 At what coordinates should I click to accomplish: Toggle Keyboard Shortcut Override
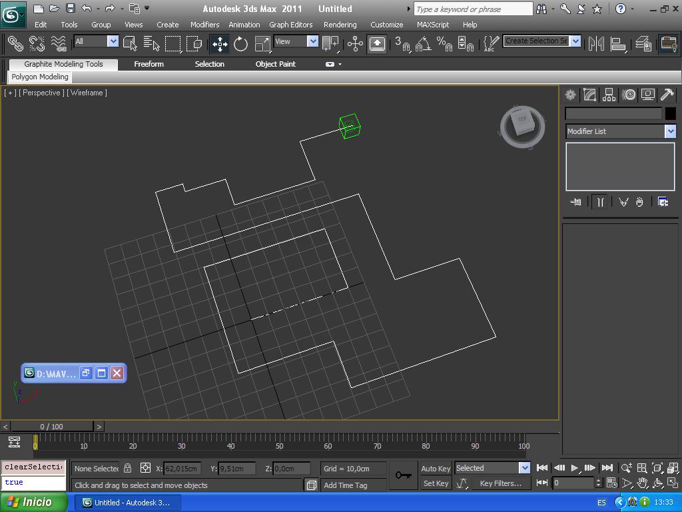[377, 43]
